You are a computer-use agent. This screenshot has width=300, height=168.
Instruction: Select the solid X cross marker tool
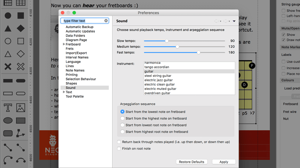8,67
